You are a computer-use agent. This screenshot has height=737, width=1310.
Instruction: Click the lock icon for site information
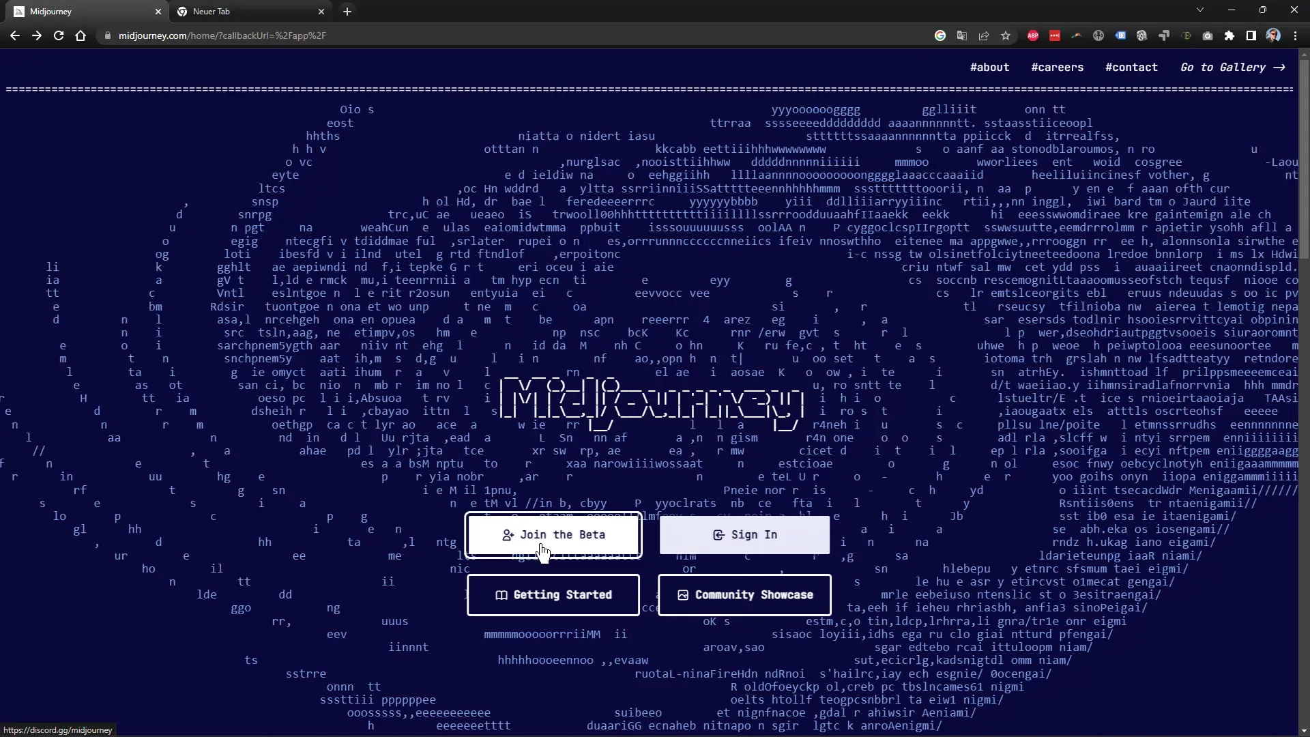coord(108,35)
